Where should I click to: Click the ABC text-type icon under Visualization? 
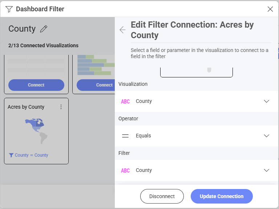(x=125, y=101)
